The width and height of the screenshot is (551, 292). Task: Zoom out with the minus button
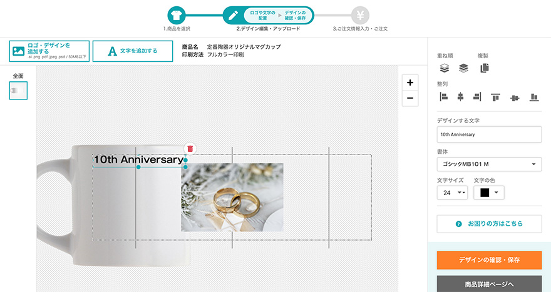[410, 98]
